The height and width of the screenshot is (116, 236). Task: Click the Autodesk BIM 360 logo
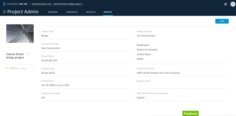click(x=15, y=4)
